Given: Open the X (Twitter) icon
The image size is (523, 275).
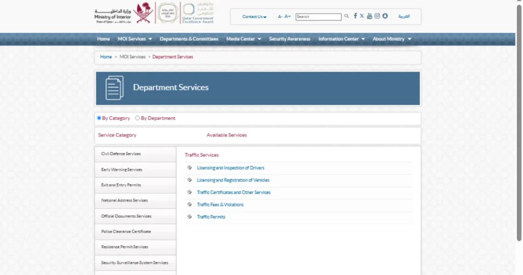Looking at the screenshot, I should pyautogui.click(x=362, y=16).
